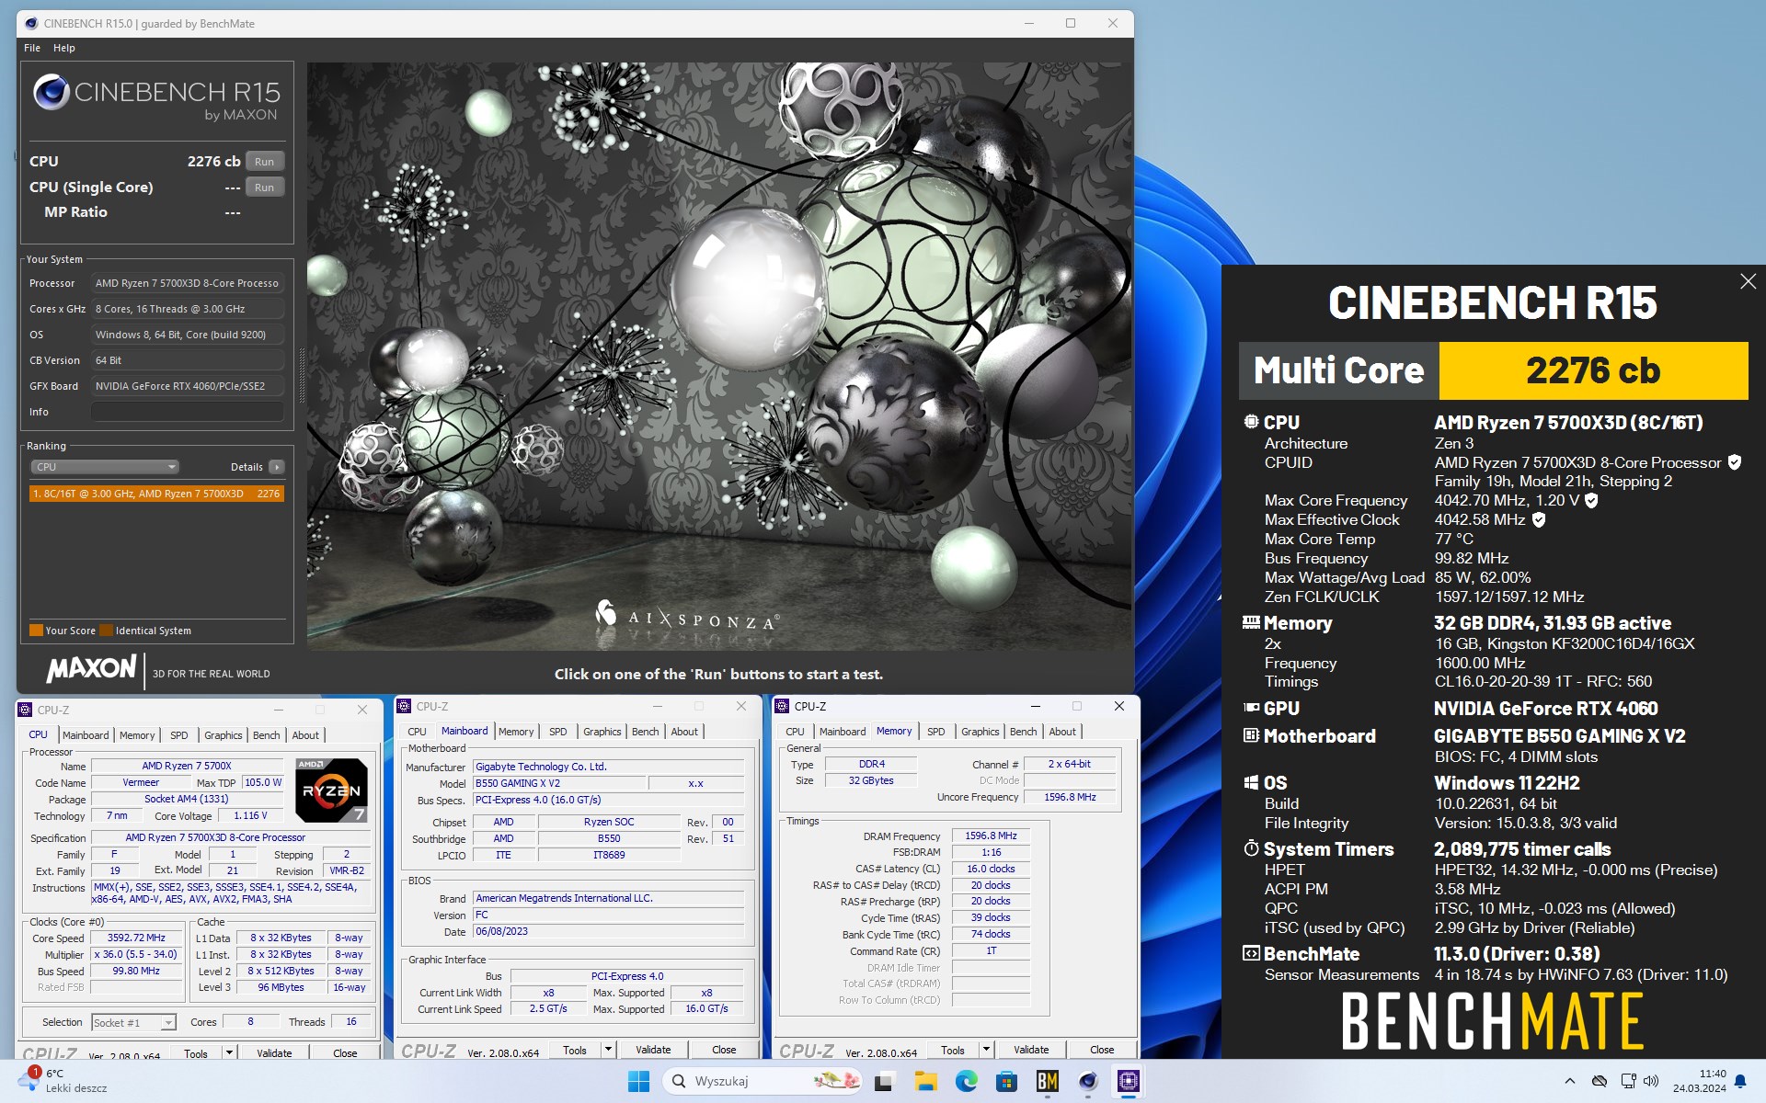Open the SPD tab in left CPU-Z

(179, 735)
